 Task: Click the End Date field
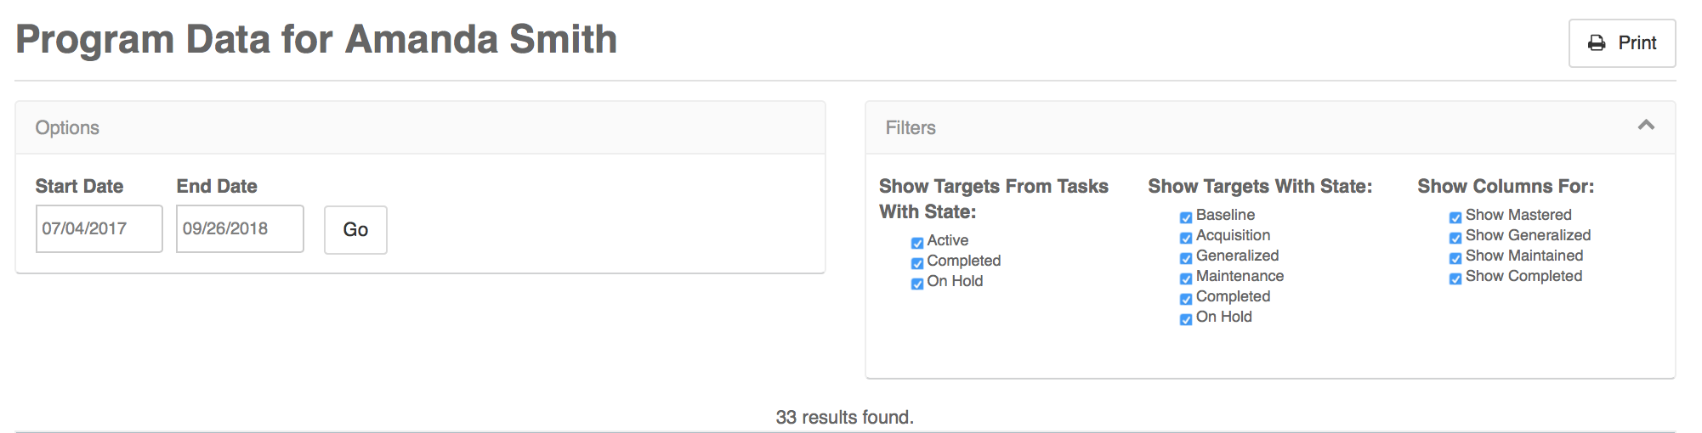(240, 228)
